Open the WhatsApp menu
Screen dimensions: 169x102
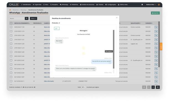64,4
